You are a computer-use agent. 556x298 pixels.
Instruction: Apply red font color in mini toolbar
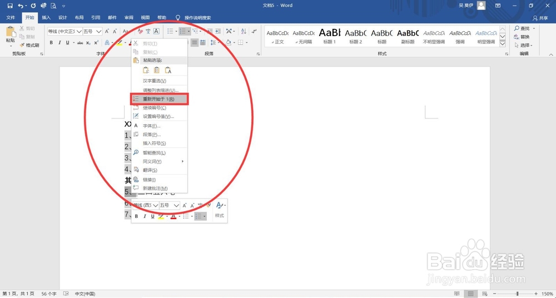coord(173,216)
